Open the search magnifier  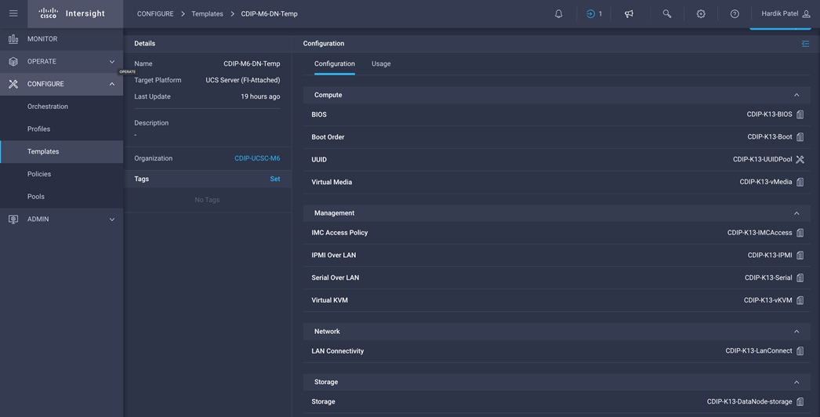[x=667, y=14]
